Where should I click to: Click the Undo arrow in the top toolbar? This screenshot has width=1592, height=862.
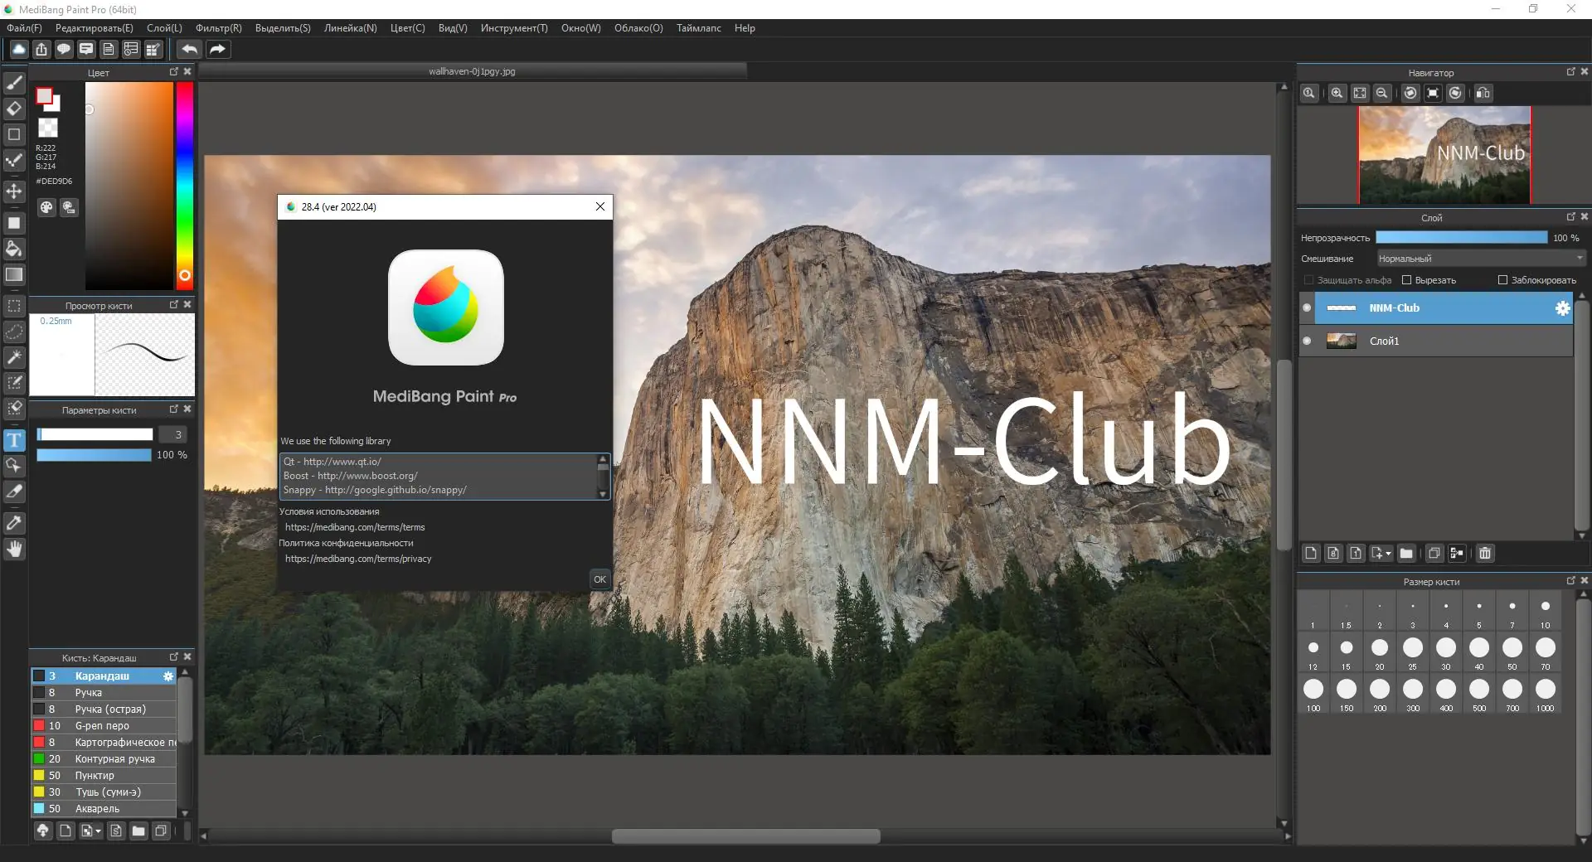[189, 49]
